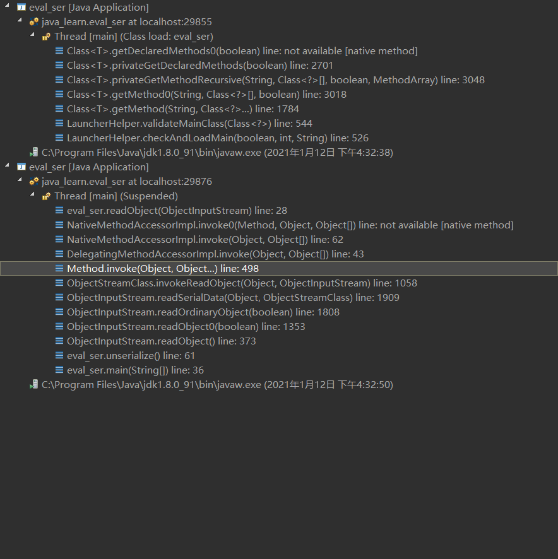Click thread icon of Suspended main thread

tap(46, 196)
